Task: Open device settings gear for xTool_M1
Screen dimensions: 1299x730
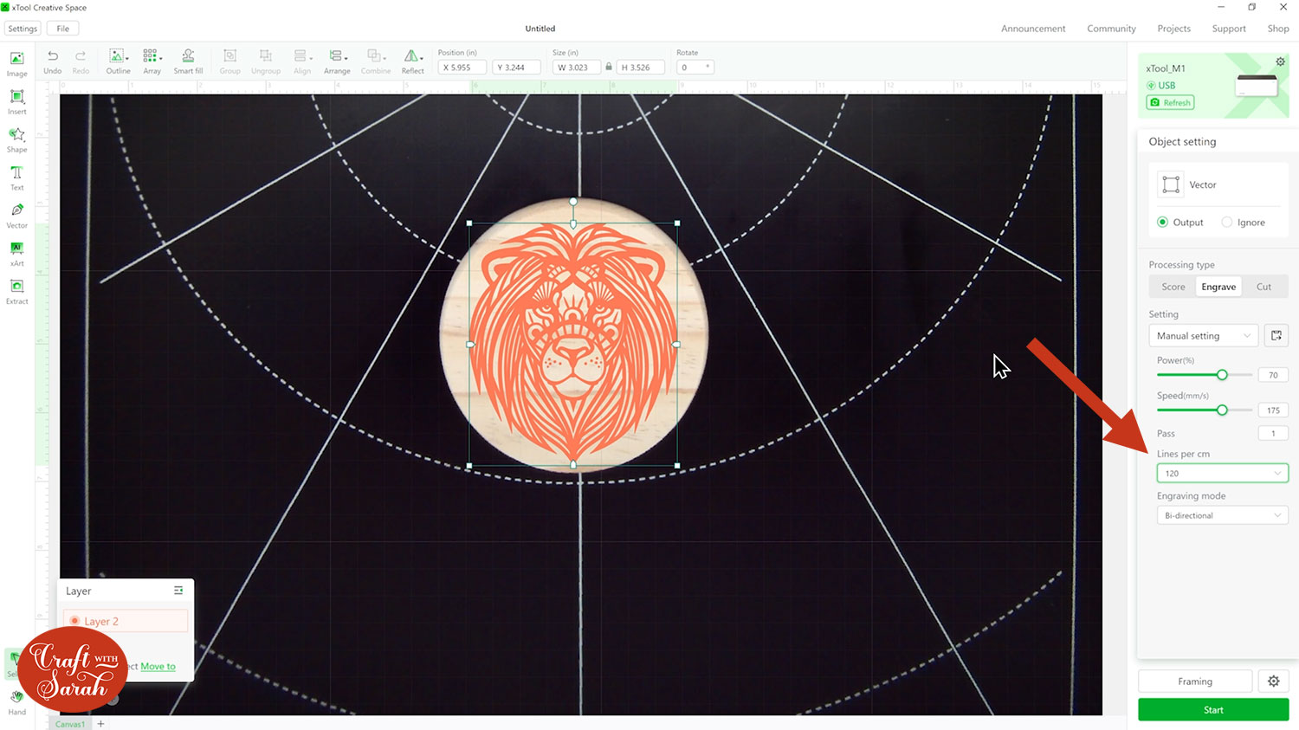Action: (x=1280, y=61)
